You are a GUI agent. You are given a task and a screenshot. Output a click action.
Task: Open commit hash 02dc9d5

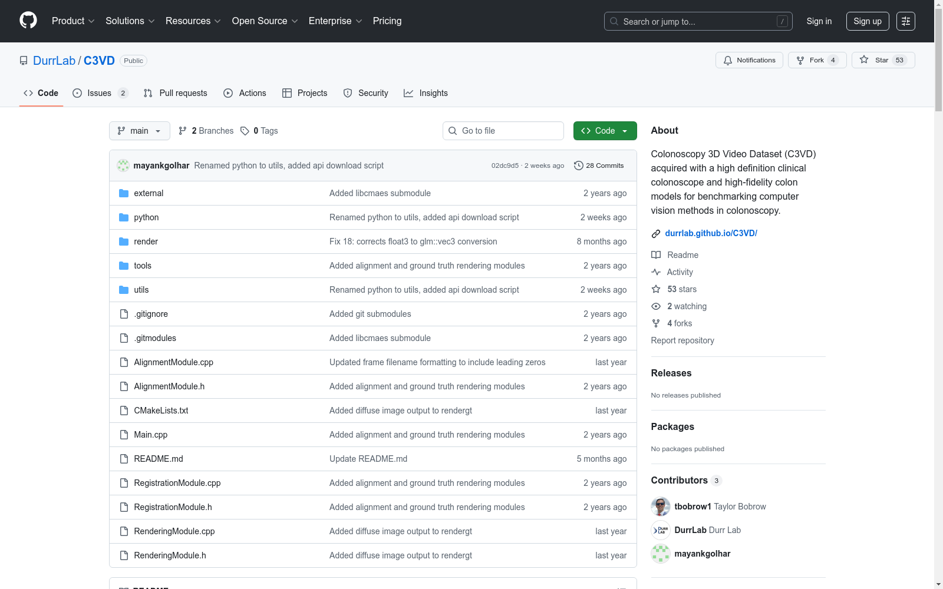pos(505,166)
